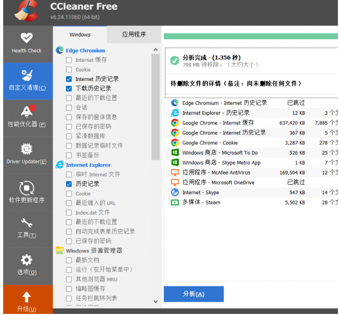
Task: Click 已跳过 on Microsoft OneDrive row
Action: pos(296,182)
